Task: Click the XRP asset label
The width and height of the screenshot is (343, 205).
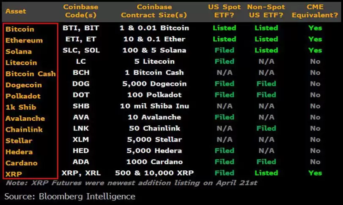Action: click(x=14, y=174)
